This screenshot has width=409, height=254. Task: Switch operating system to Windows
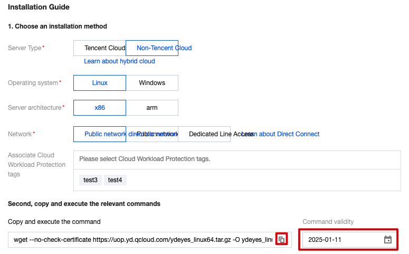tap(152, 83)
